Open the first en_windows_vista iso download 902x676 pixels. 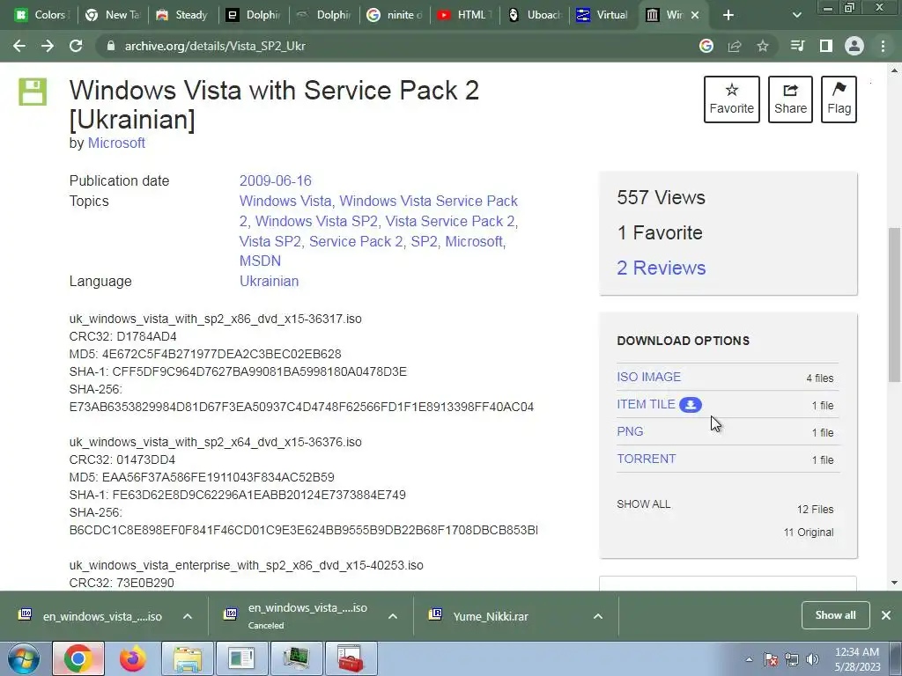tap(92, 616)
